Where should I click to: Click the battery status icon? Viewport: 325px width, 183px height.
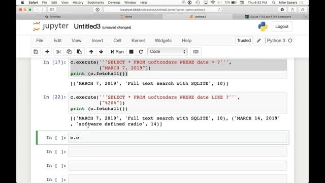point(234,3)
